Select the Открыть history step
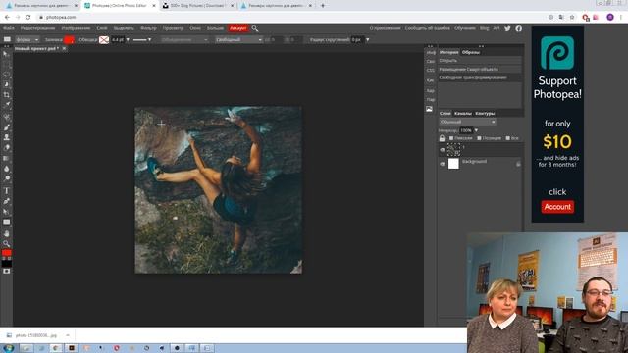 click(x=480, y=61)
